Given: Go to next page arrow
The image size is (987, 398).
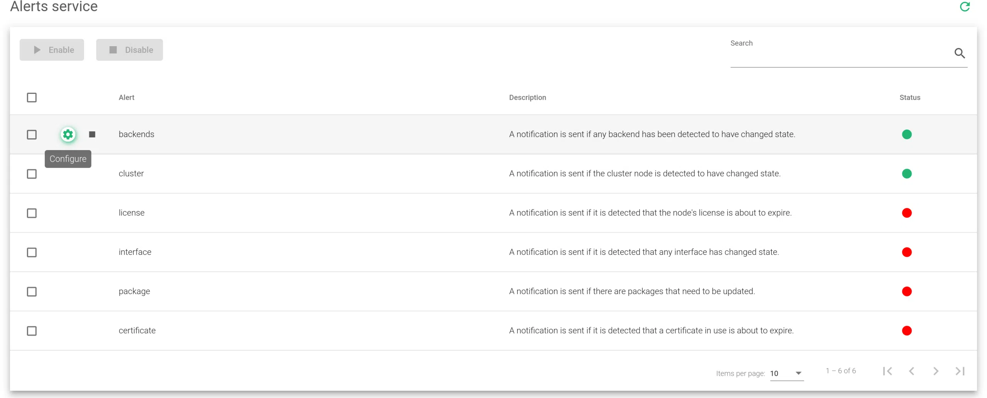Looking at the screenshot, I should tap(936, 371).
